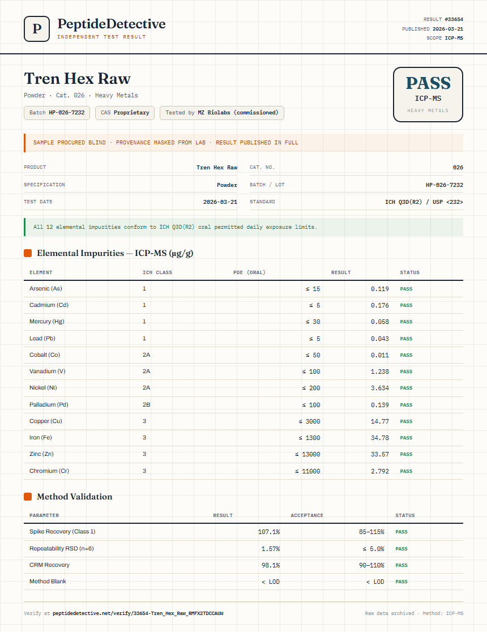Click the PDE (ORAL) column header
The height and width of the screenshot is (632, 487).
[x=249, y=272]
